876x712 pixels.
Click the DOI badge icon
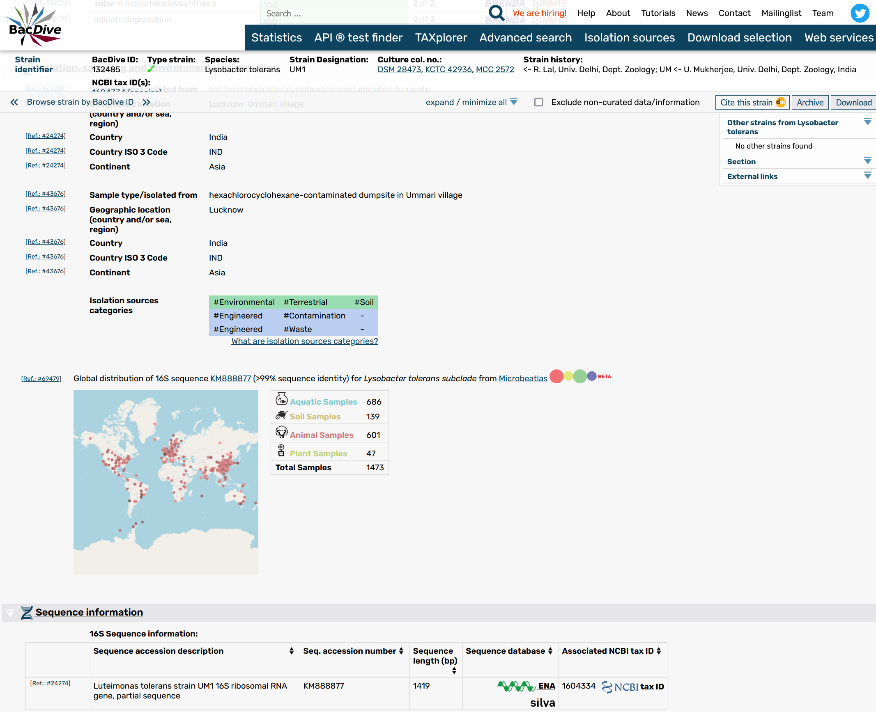tap(780, 102)
